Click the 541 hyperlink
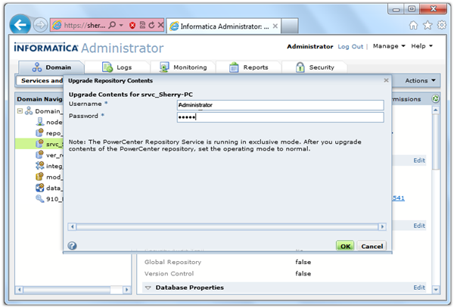This screenshot has height=308, width=454. (399, 198)
